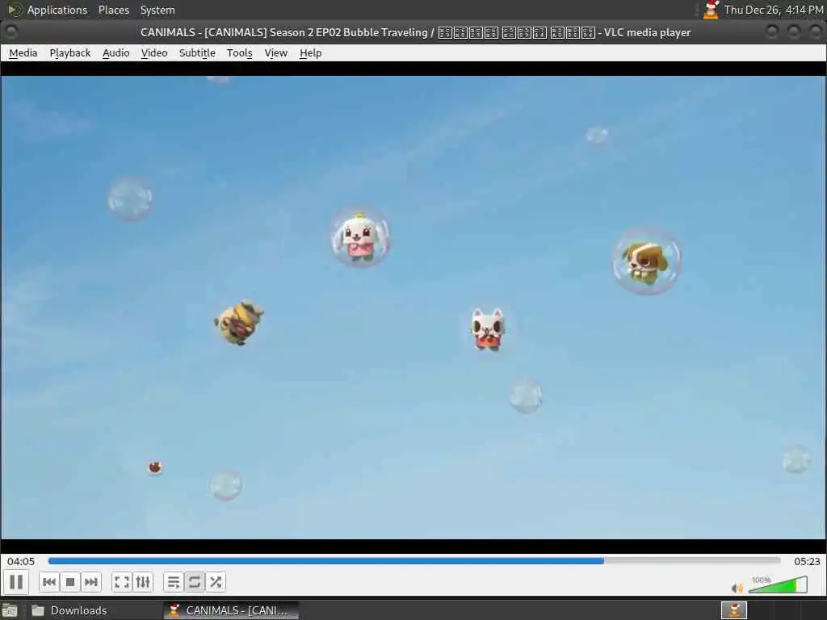Pause the video playback

[16, 582]
